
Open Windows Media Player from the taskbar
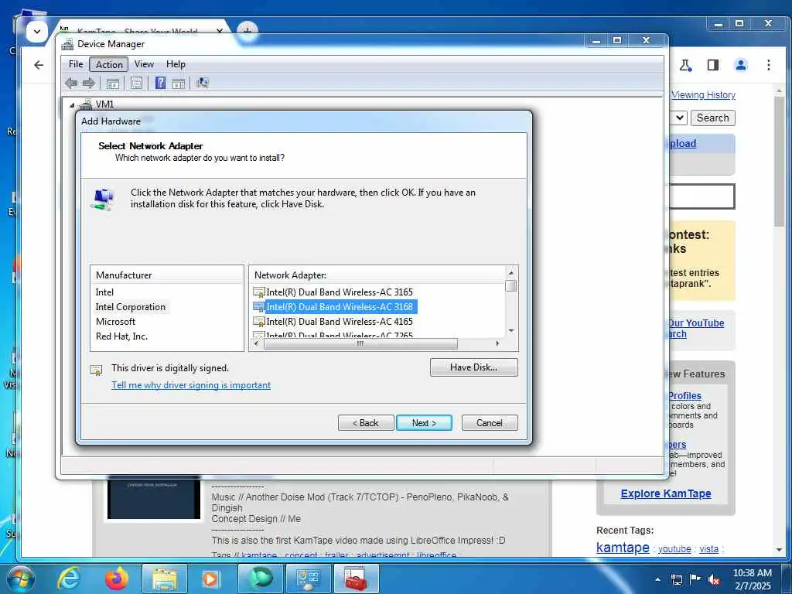click(210, 579)
